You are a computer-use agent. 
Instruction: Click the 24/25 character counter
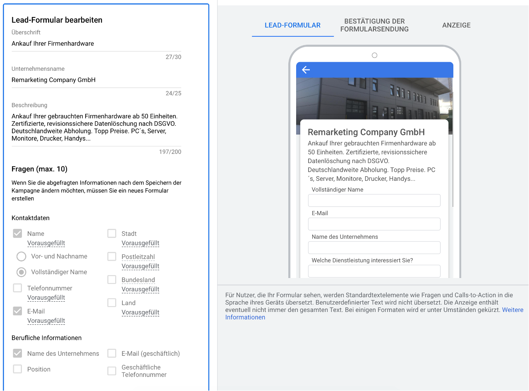coord(173,94)
